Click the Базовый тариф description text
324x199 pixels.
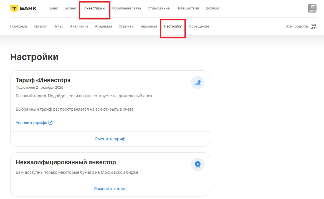tap(84, 96)
